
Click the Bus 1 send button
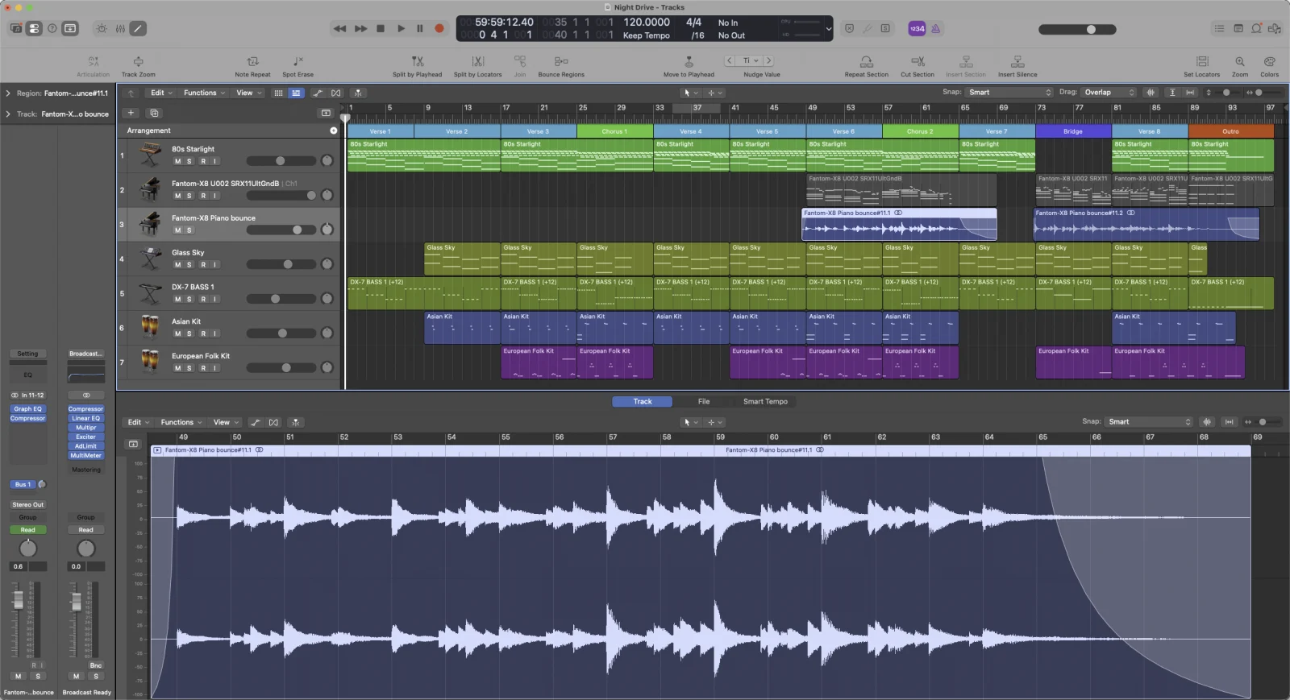point(23,484)
